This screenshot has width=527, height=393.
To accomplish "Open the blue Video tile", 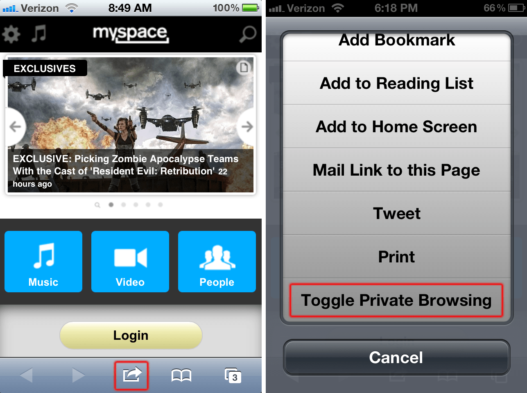I will point(130,262).
